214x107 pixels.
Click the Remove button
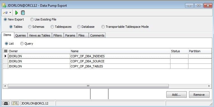pyautogui.click(x=199, y=95)
